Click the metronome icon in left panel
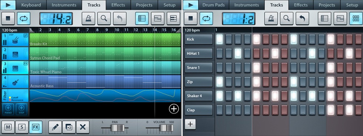363x136 pixels. coord(88,18)
